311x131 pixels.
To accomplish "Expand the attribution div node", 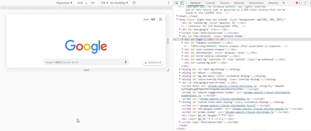I will 182,53.
